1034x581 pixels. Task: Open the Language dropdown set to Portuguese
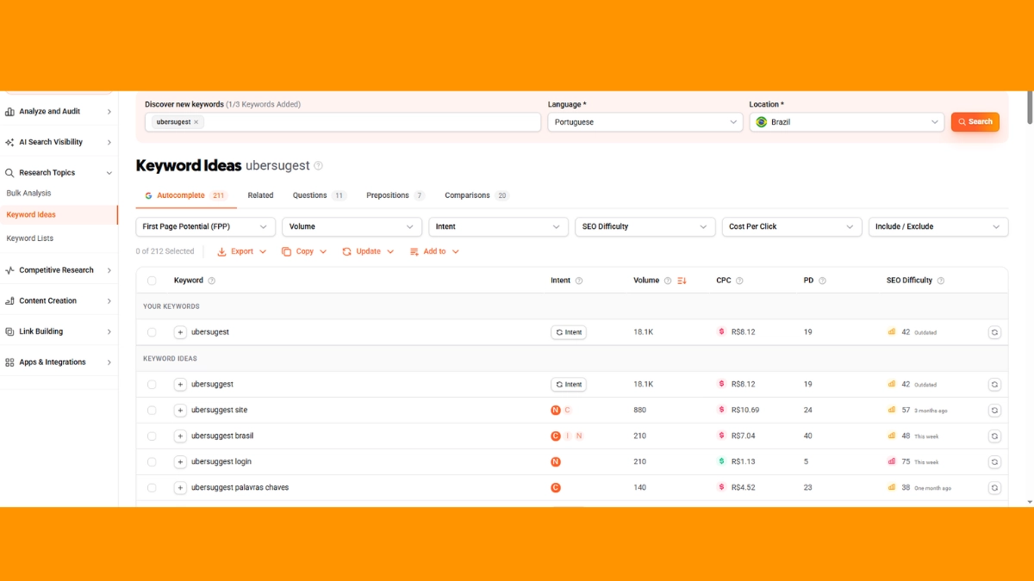645,122
